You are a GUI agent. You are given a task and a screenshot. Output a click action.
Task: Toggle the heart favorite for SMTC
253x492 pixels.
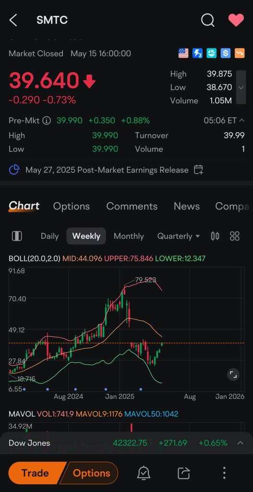[x=236, y=20]
